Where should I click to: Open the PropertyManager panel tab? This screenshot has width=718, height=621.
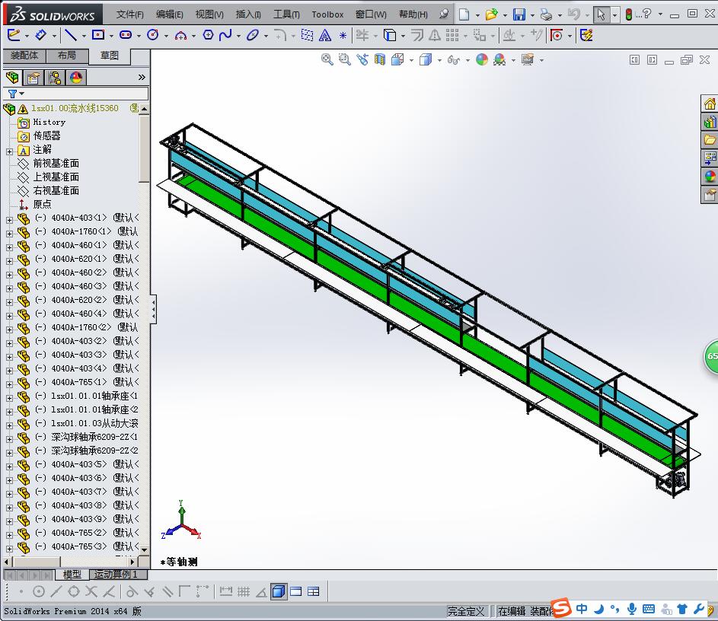coord(33,78)
